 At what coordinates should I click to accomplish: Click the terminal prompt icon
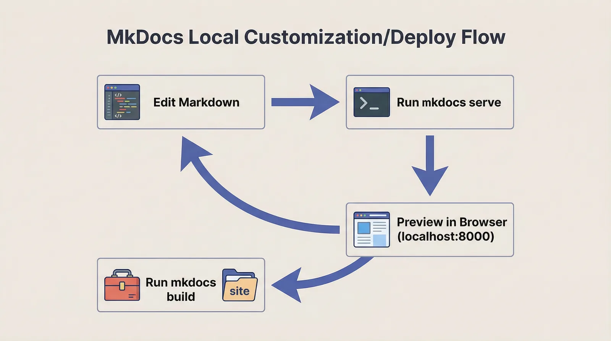click(372, 102)
